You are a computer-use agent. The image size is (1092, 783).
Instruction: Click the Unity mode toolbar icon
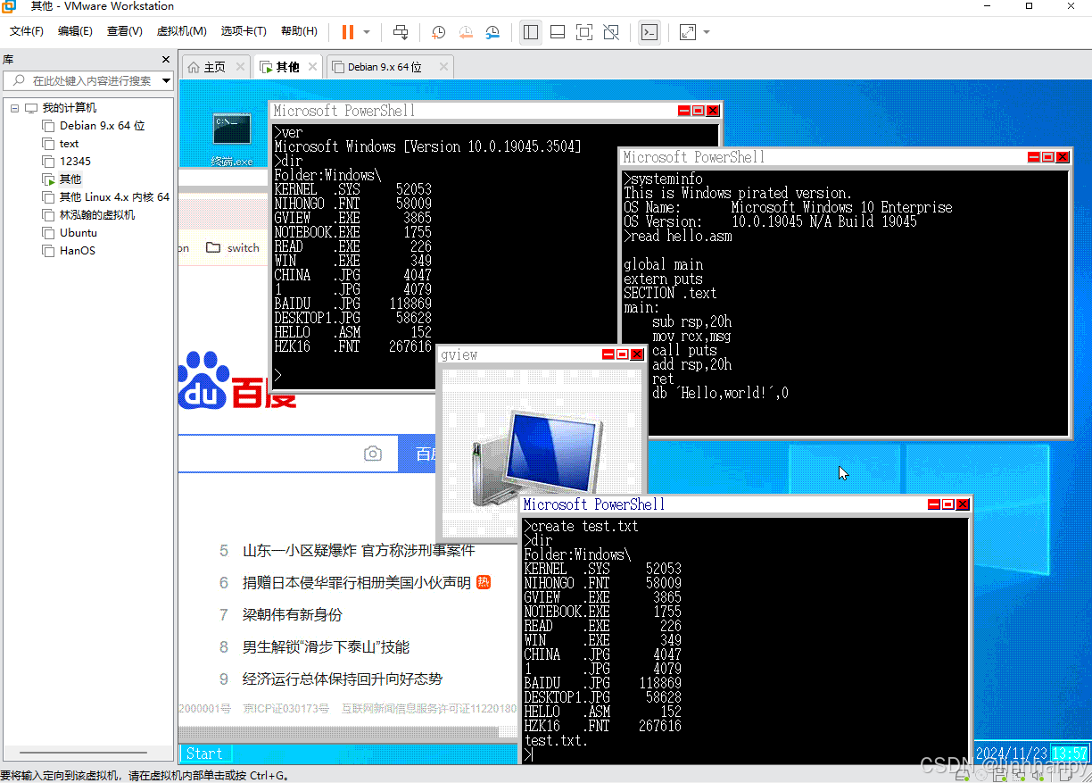pyautogui.click(x=611, y=32)
